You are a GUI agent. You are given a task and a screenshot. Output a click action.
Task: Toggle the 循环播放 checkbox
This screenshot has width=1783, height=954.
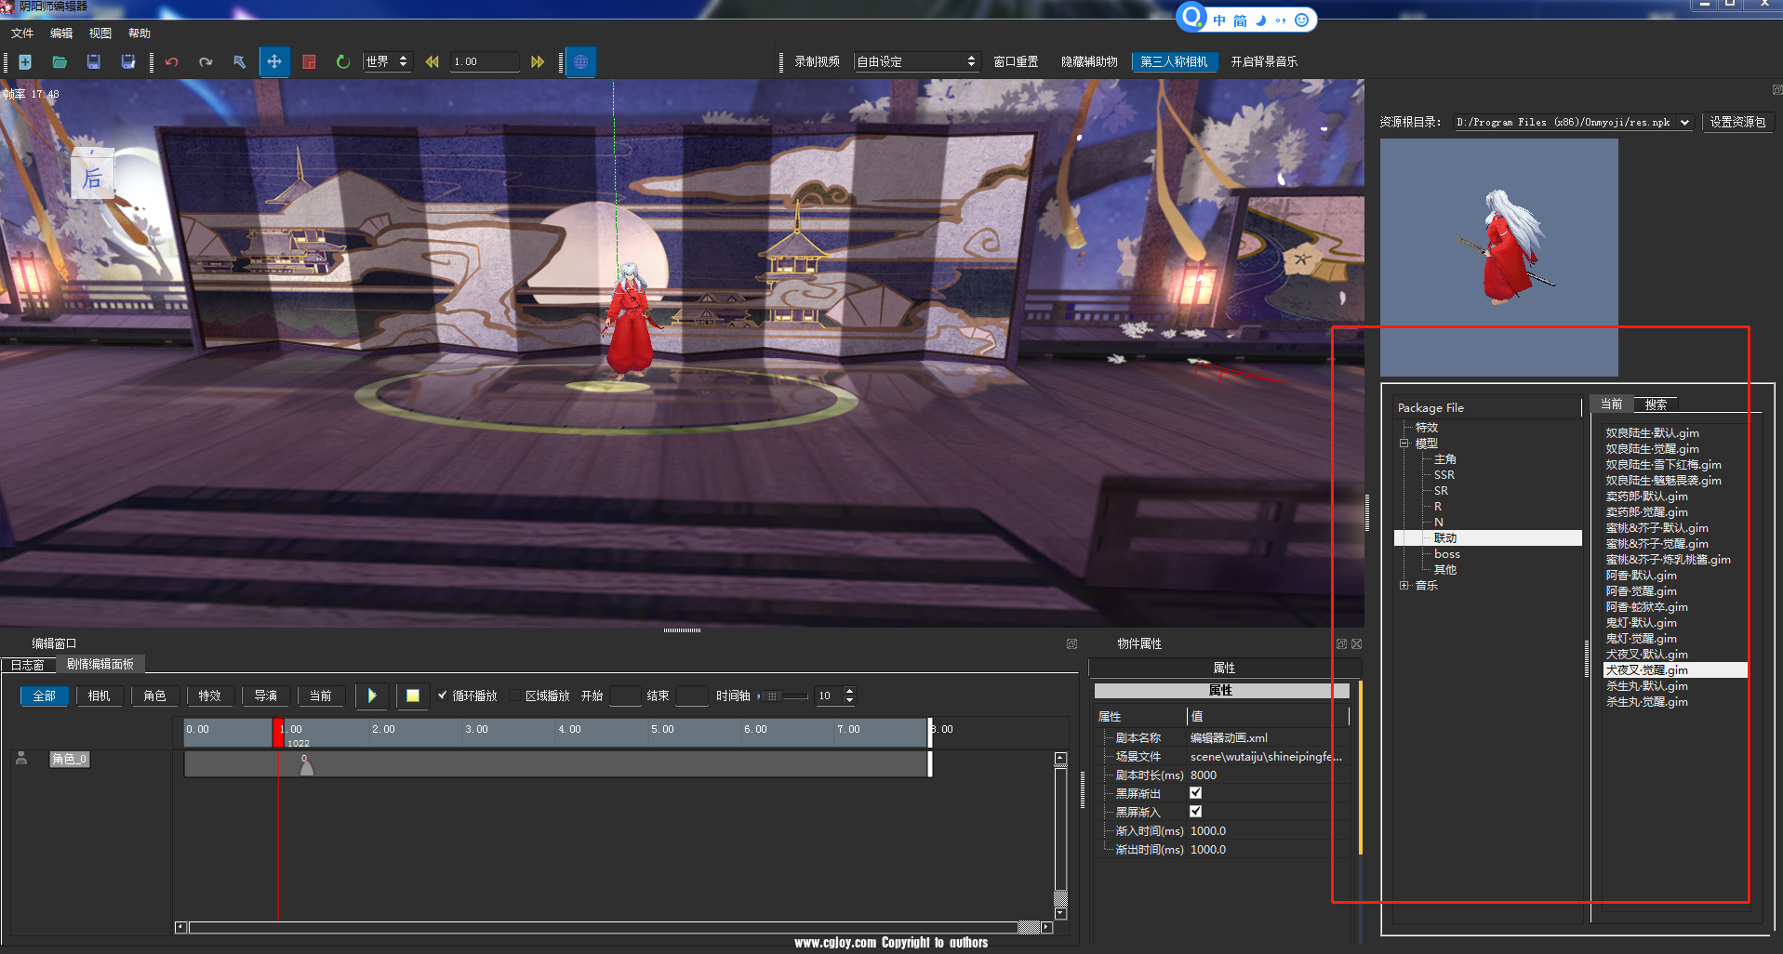(443, 695)
